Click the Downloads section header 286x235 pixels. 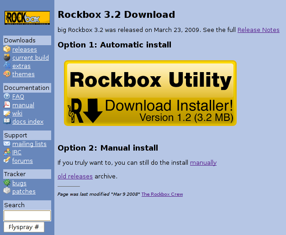pyautogui.click(x=27, y=40)
